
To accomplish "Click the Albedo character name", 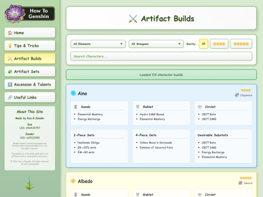I will [85, 181].
